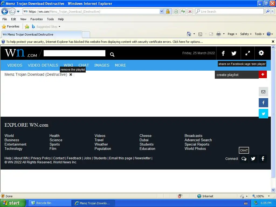The image size is (276, 207).
Task: Click the side Twitter share button
Action: 263,113
